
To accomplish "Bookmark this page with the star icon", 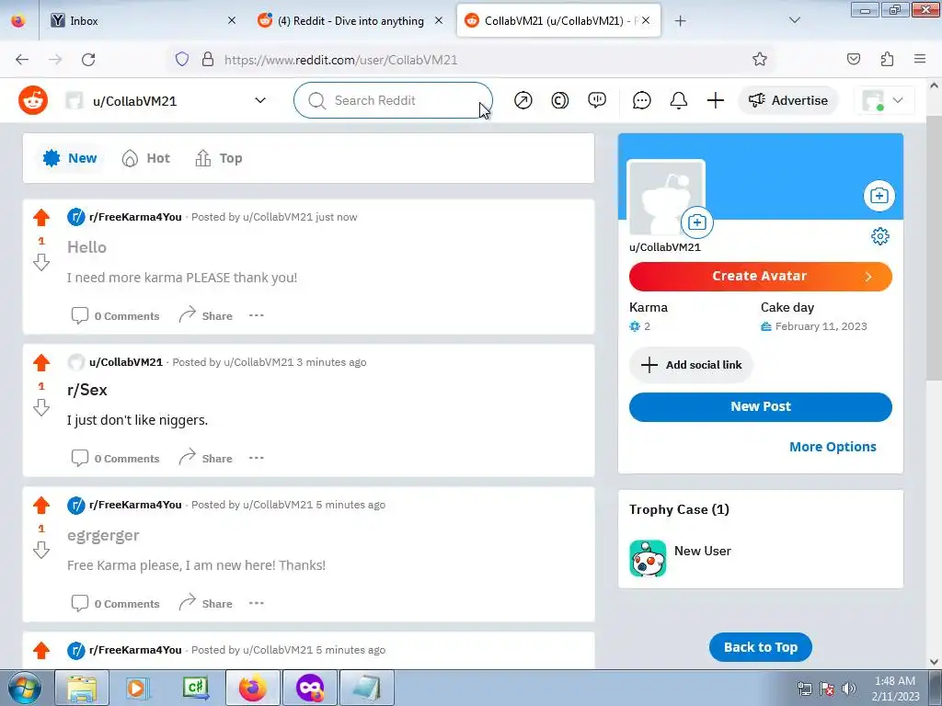I will (759, 59).
